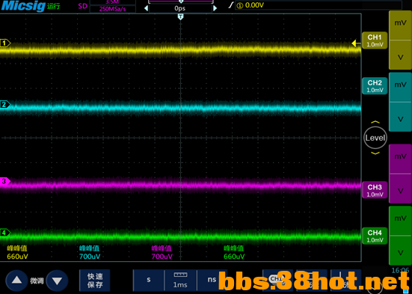Toggle the CH4 channel button
412x294 pixels.
coord(375,236)
